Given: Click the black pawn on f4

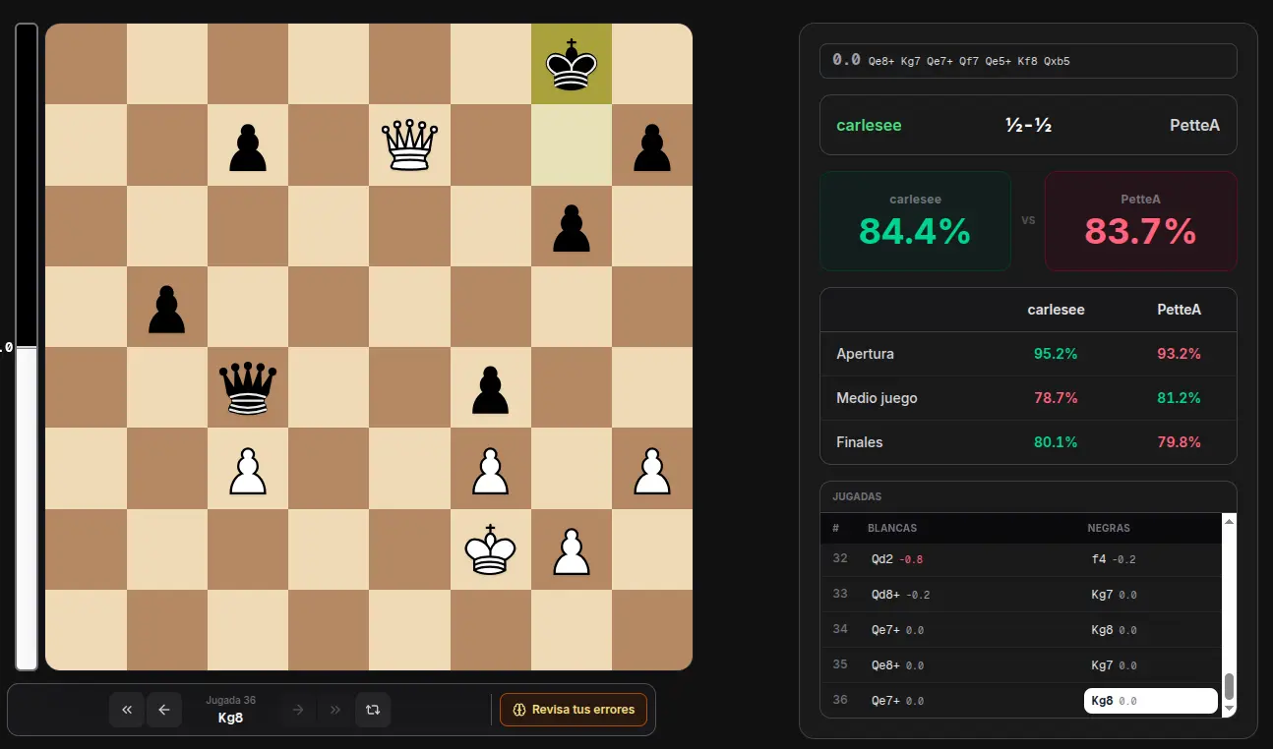Looking at the screenshot, I should click(490, 387).
